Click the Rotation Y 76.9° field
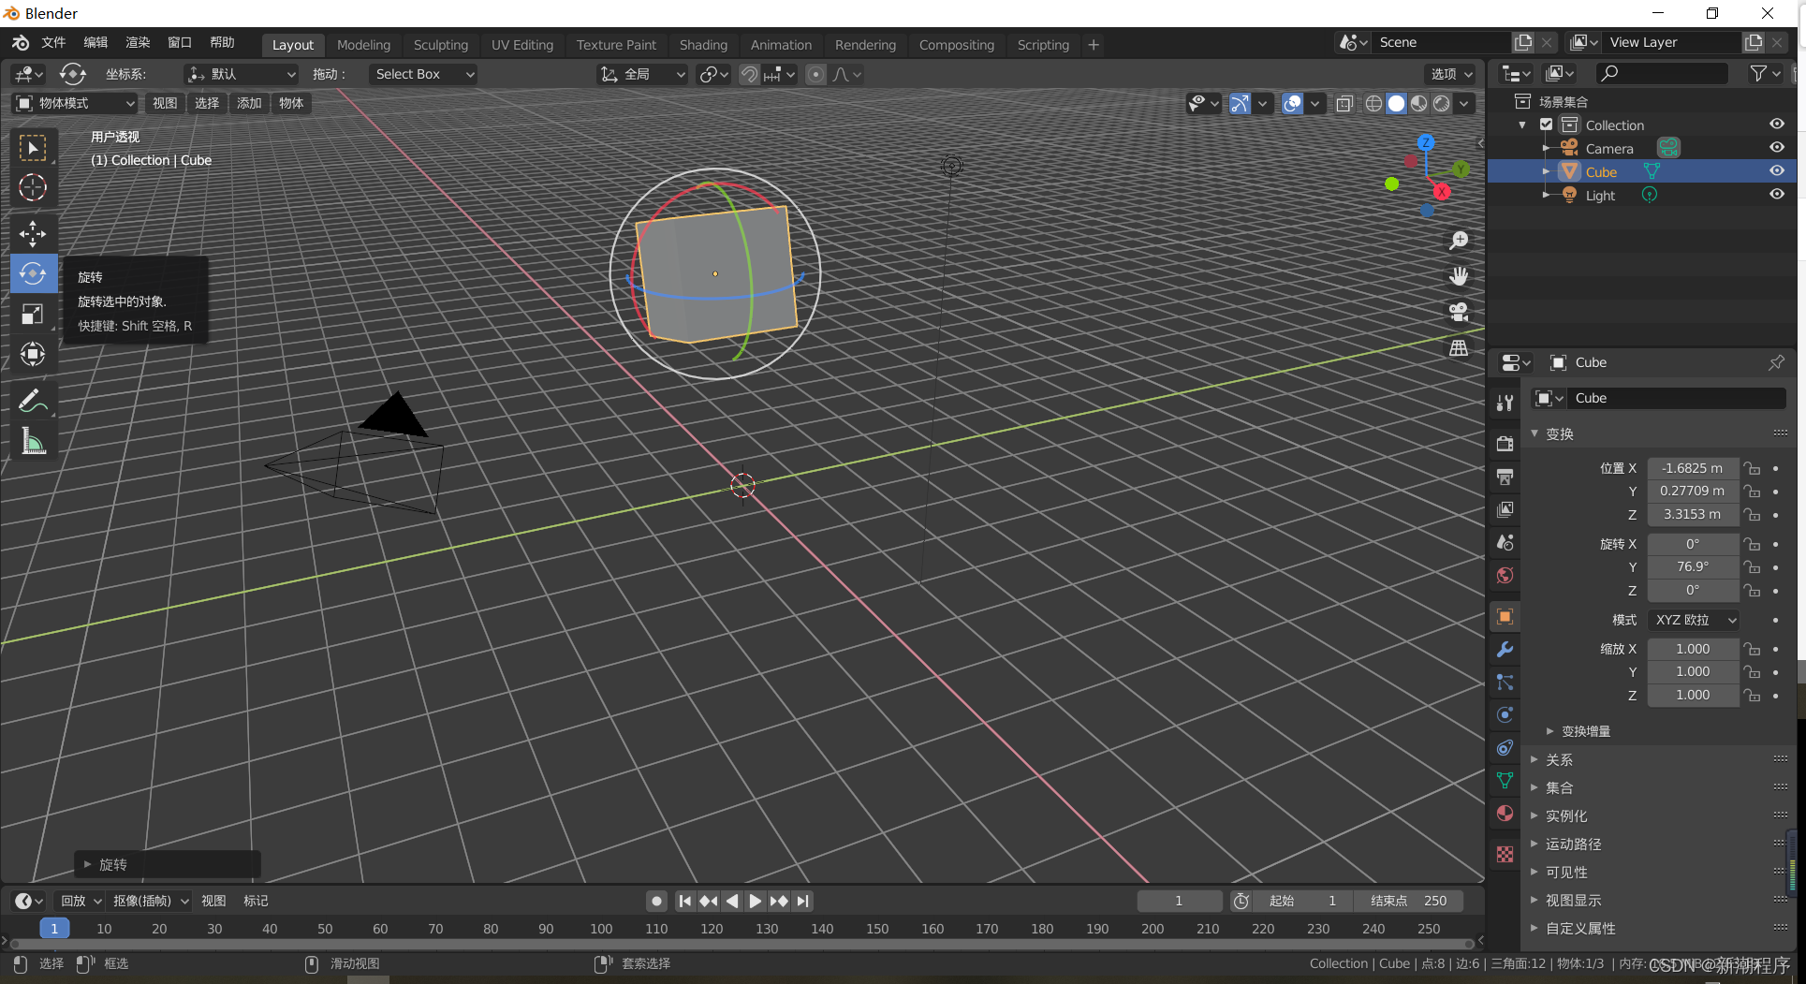Screen dimensions: 1806x984 [x=1693, y=566]
